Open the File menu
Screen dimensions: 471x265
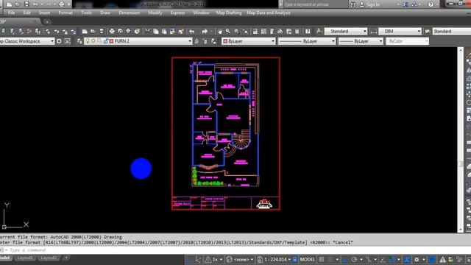(x=12, y=13)
